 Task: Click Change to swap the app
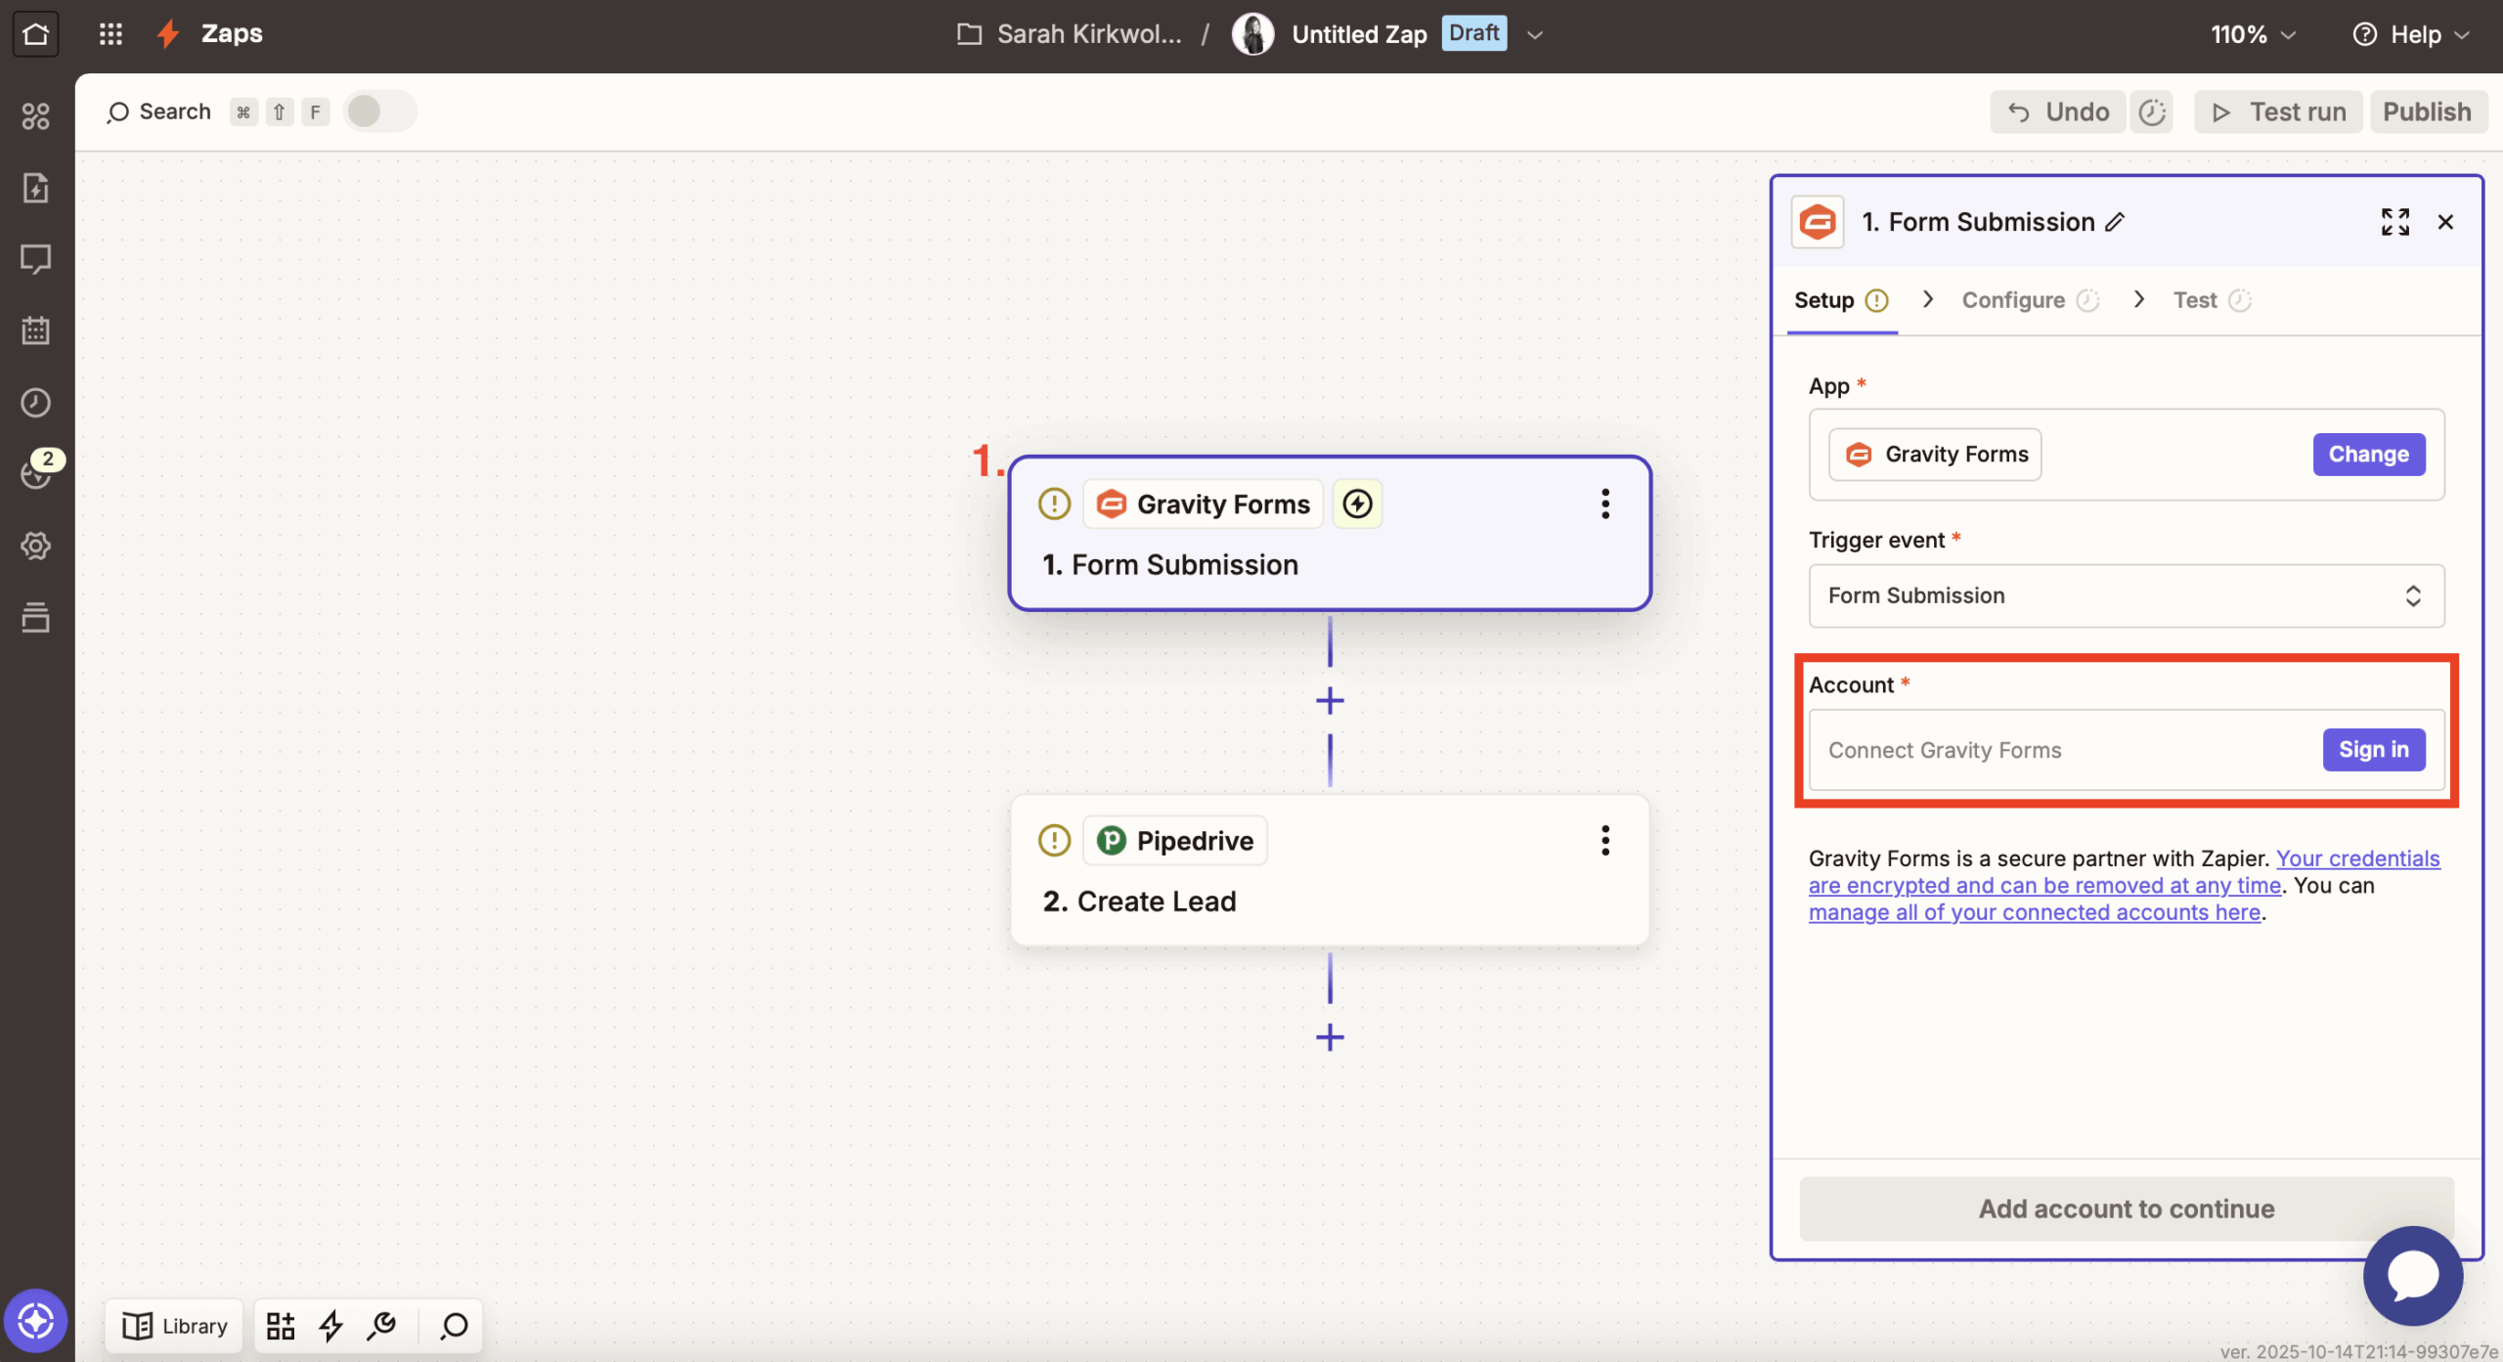(x=2368, y=455)
